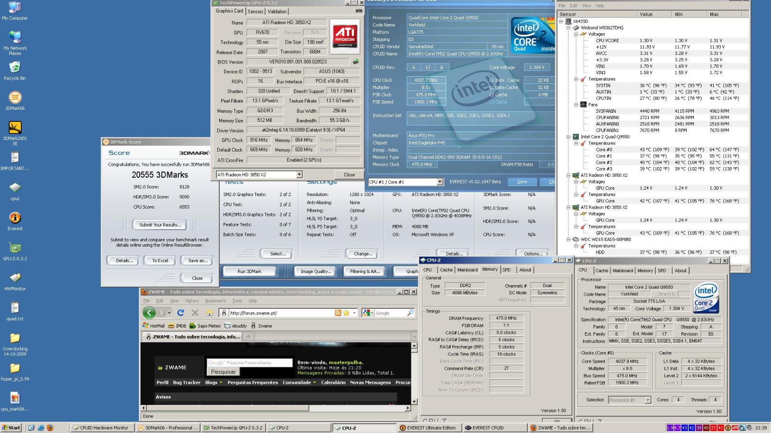Open Perguntas Frequentes link on forum
The height and width of the screenshot is (433, 771).
[253, 382]
